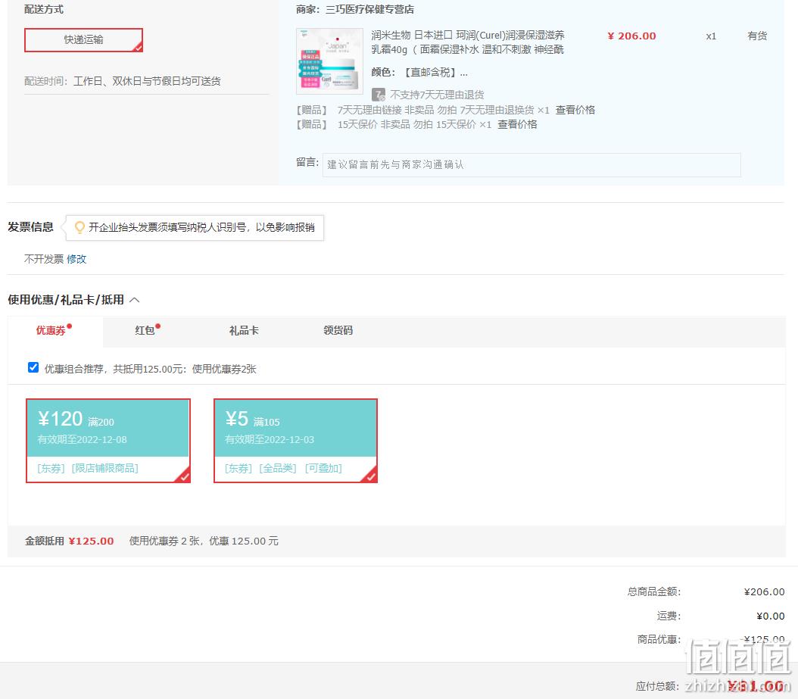The width and height of the screenshot is (798, 699).
Task: Click the 配送时间 delivery time text
Action: point(122,82)
